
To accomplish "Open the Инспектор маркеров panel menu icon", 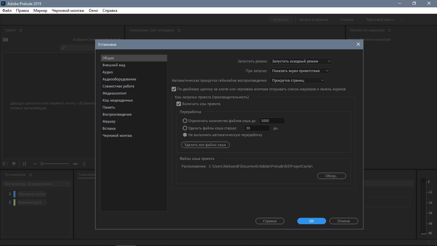I will [x=389, y=30].
